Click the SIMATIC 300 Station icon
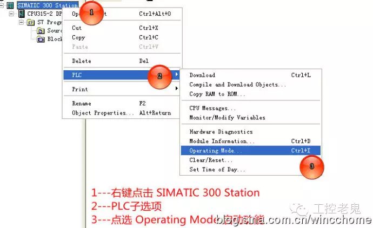 tap(10, 5)
